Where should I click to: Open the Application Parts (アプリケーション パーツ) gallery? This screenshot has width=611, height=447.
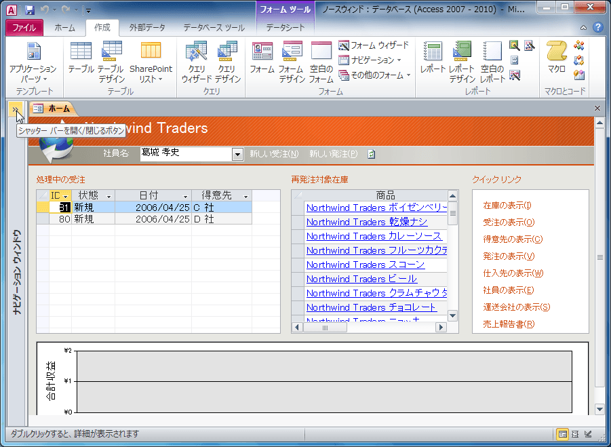33,62
